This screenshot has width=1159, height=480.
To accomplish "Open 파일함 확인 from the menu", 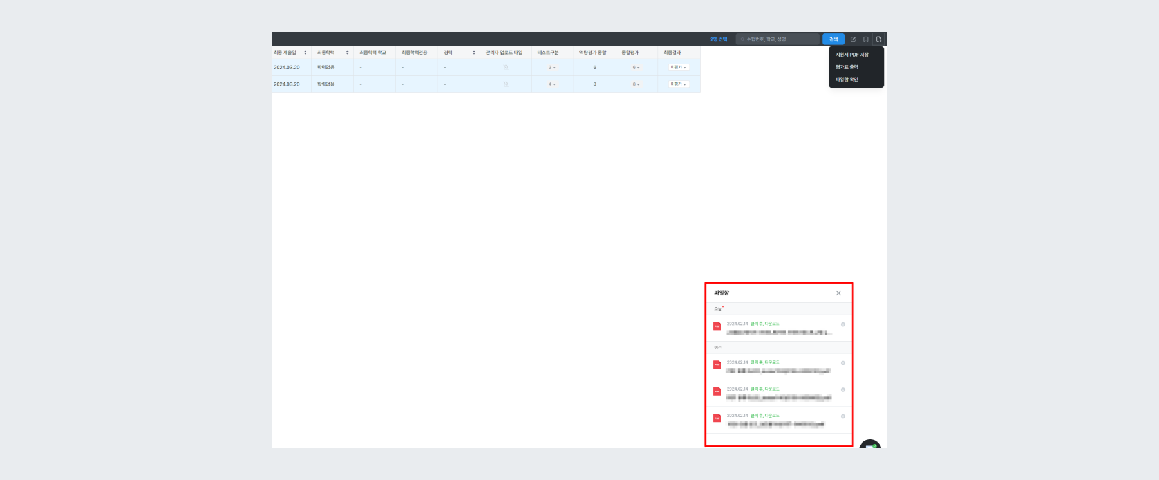I will (x=847, y=80).
